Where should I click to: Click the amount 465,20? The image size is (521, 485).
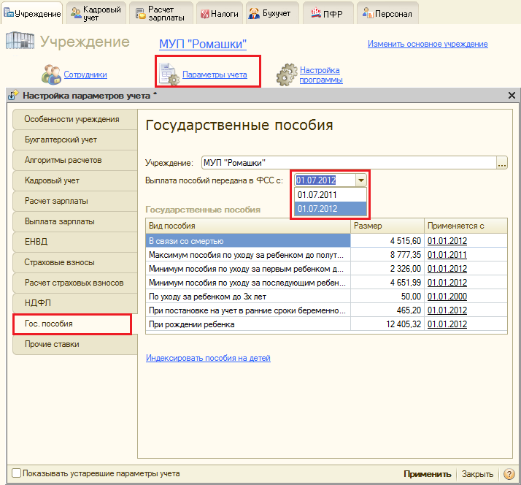409,310
